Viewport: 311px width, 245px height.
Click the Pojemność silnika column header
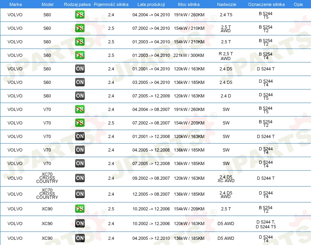[x=111, y=4]
